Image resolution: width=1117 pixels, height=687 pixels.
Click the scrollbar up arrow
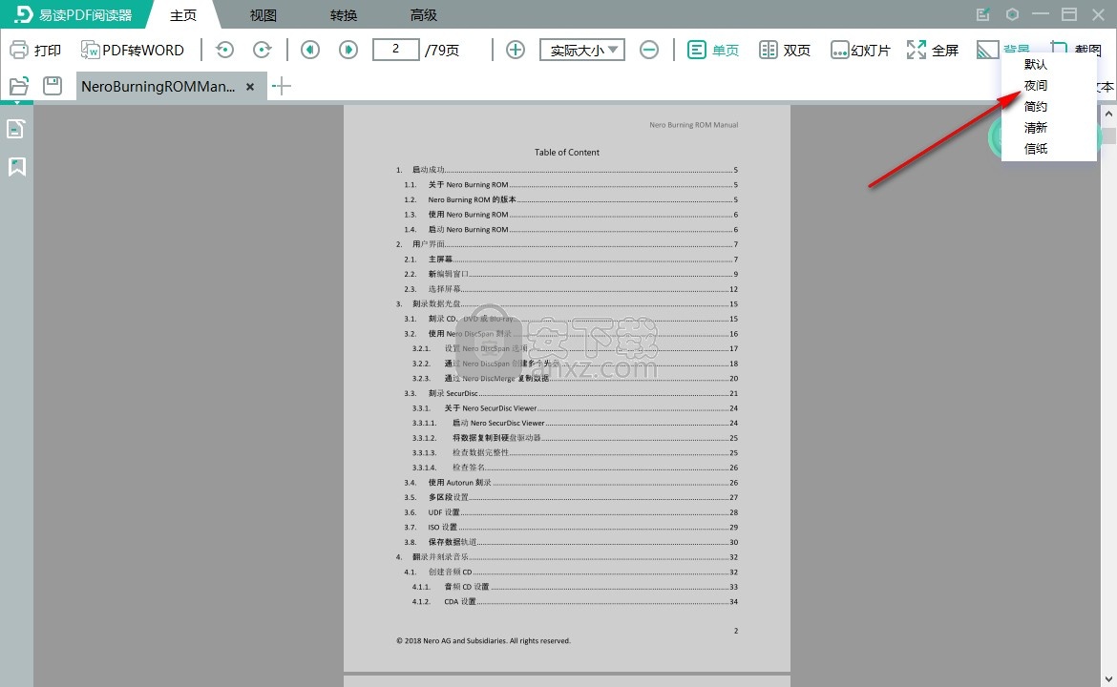point(1108,114)
